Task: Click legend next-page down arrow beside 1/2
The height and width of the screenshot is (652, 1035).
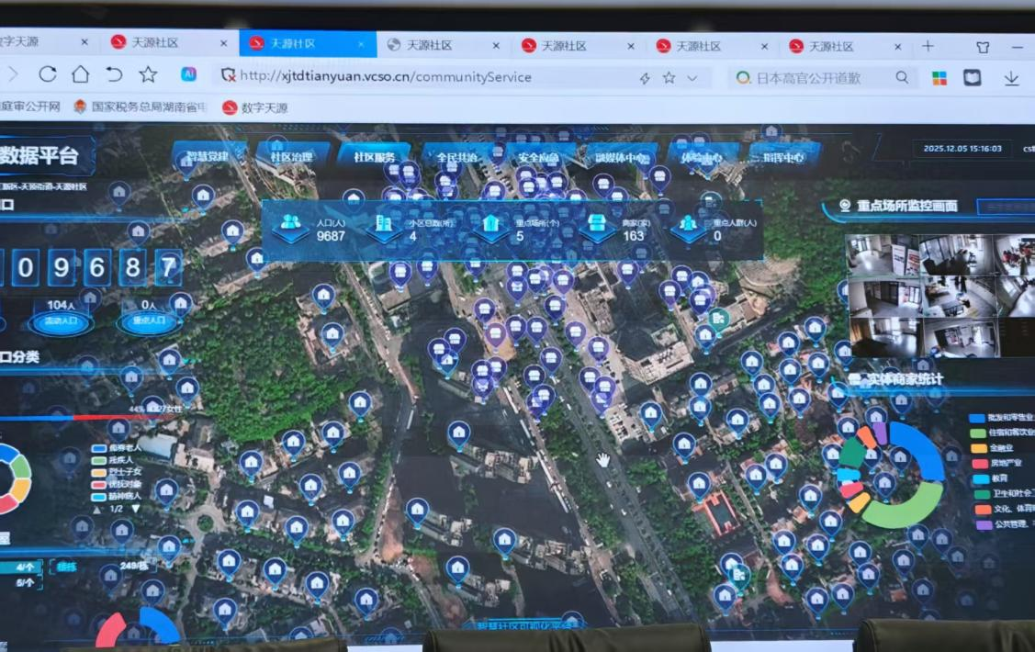Action: [136, 509]
